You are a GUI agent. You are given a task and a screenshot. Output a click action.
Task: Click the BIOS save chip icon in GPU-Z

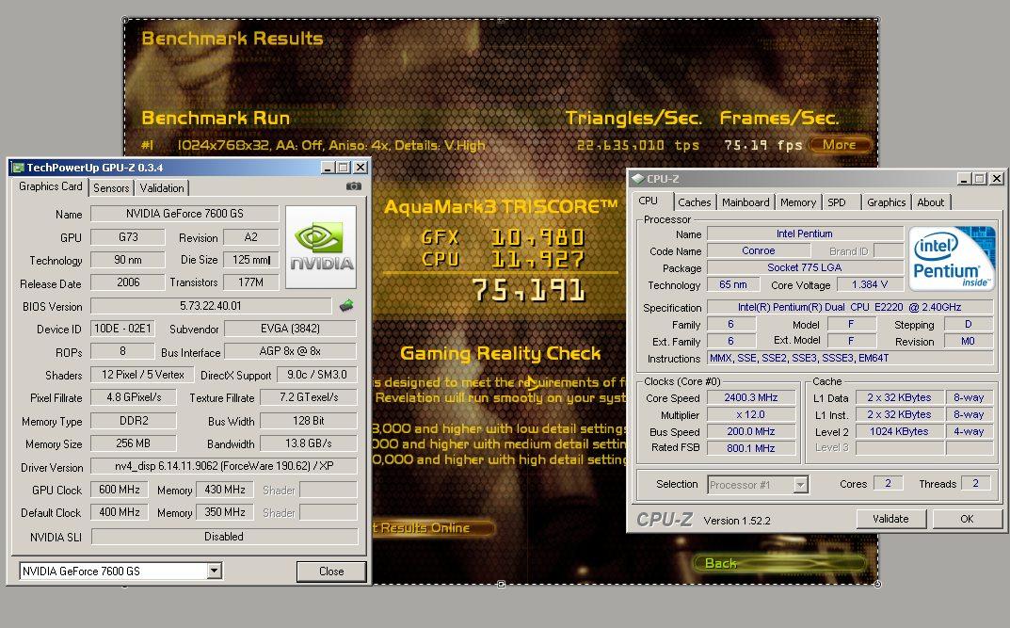point(346,305)
